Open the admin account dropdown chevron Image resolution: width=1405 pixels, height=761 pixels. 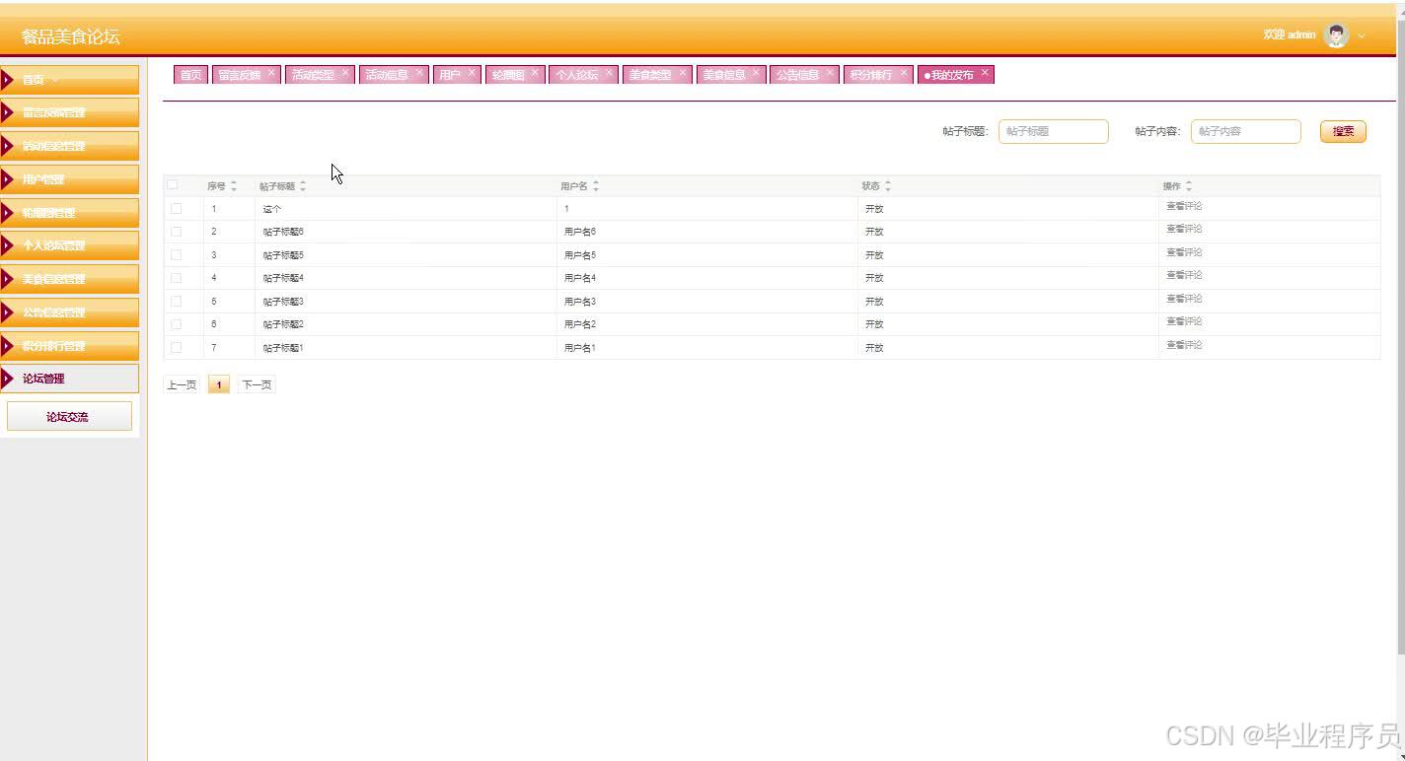(x=1362, y=36)
